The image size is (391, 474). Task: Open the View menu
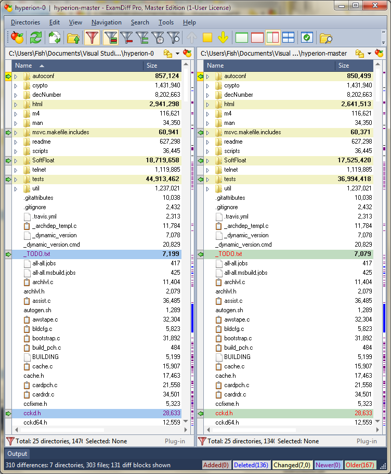[75, 22]
